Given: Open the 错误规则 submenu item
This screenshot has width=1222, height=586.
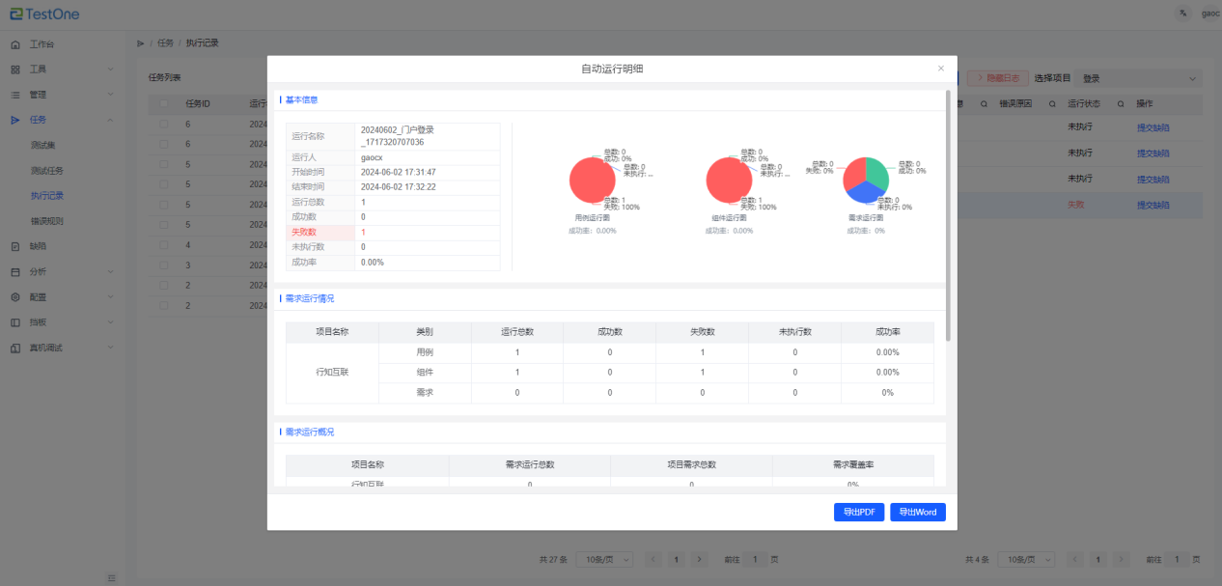Looking at the screenshot, I should click(x=47, y=221).
